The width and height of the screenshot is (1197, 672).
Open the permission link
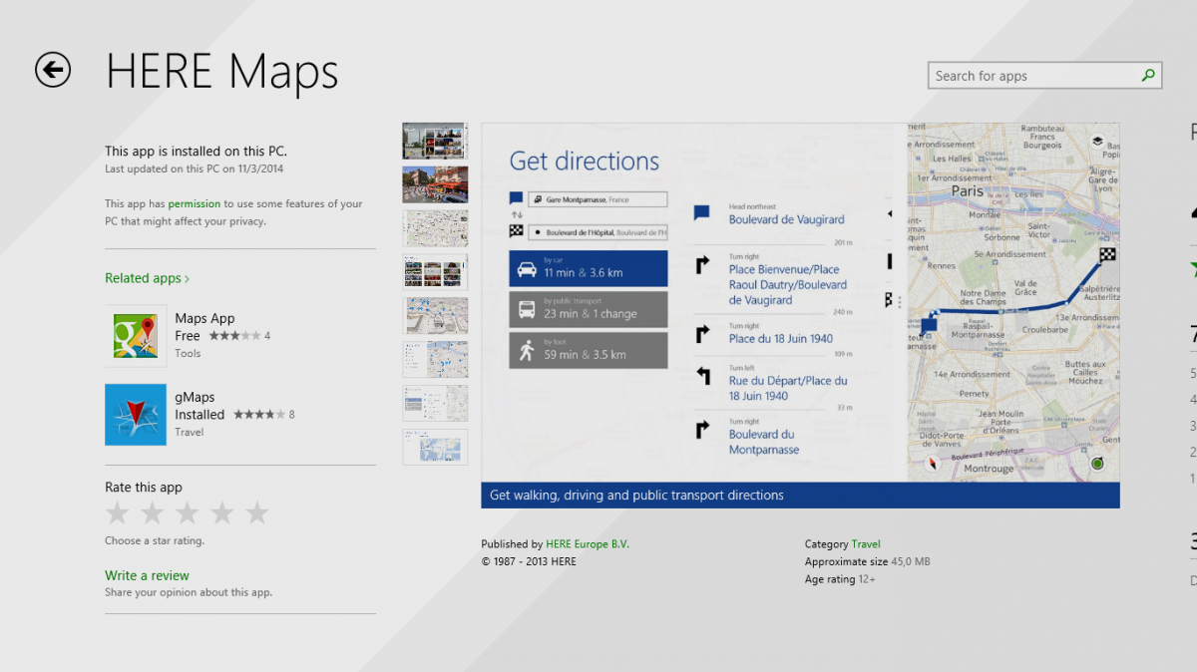click(194, 203)
